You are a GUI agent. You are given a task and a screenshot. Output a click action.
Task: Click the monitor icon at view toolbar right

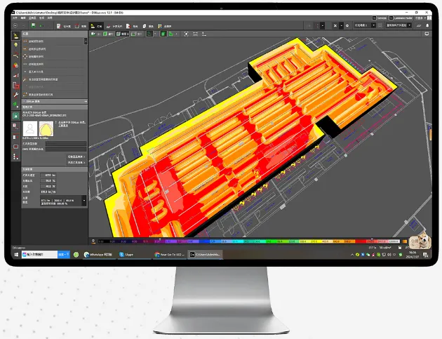pos(427,34)
